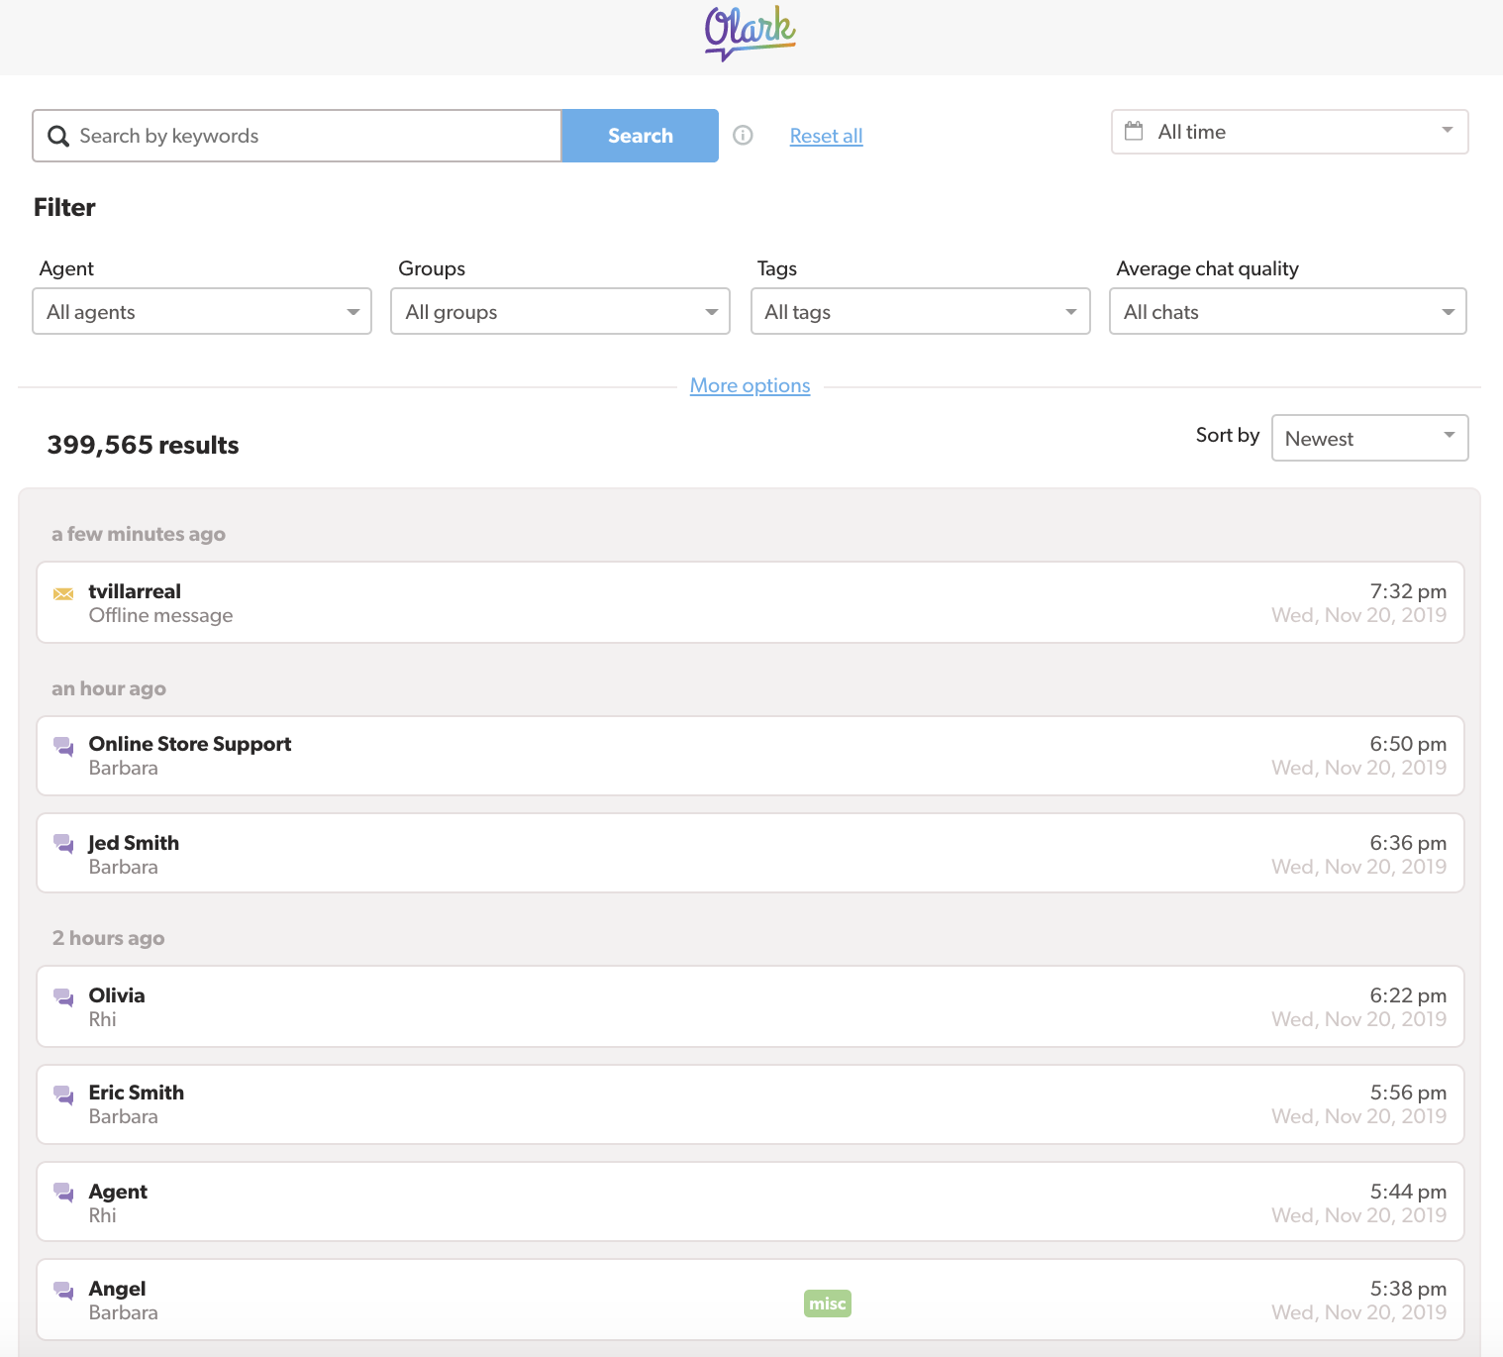The image size is (1503, 1357).
Task: Click chat bubble icon next to Olivia
Action: [x=63, y=997]
